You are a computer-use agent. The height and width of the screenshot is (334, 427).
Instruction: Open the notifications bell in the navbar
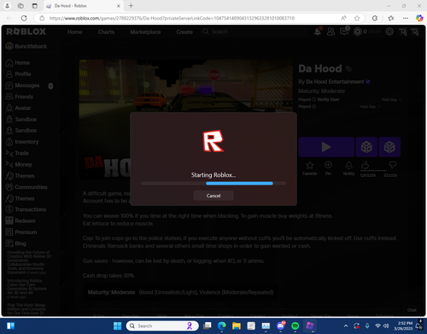tap(318, 32)
